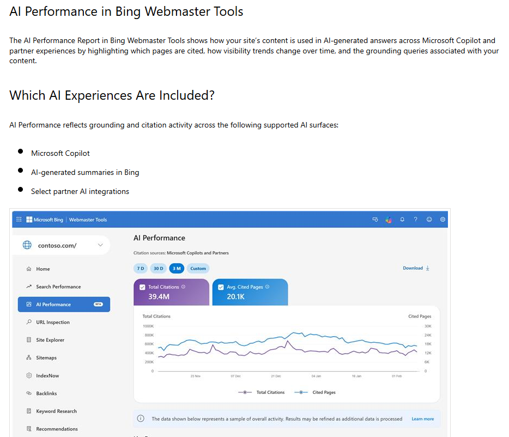Click the Recommendations icon
The width and height of the screenshot is (509, 437).
[x=29, y=429]
